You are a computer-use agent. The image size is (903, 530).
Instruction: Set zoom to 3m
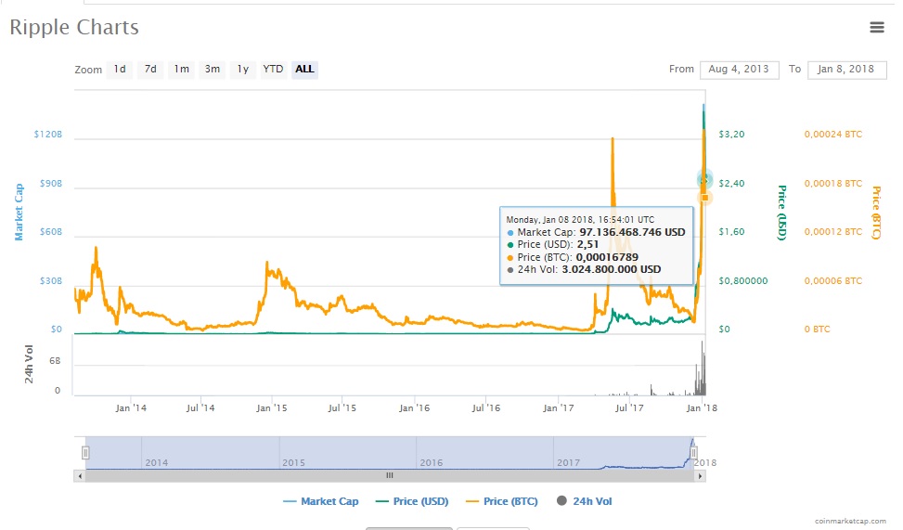213,69
